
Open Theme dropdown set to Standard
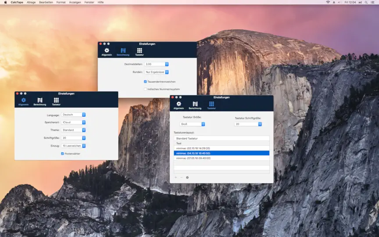point(73,130)
